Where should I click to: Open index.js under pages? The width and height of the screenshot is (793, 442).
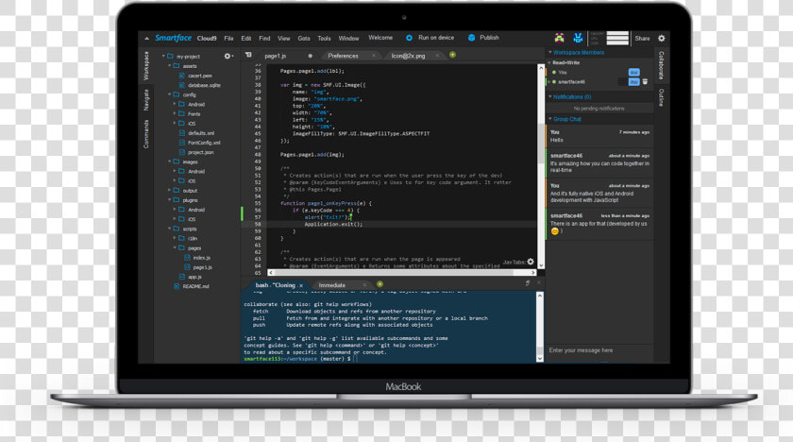[201, 258]
